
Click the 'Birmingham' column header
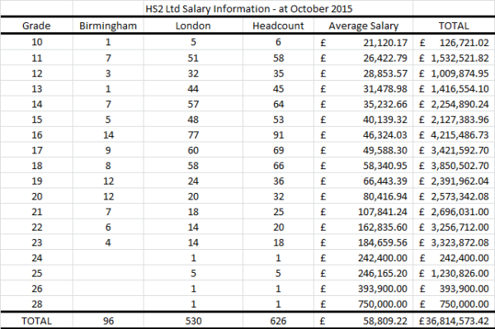(108, 26)
